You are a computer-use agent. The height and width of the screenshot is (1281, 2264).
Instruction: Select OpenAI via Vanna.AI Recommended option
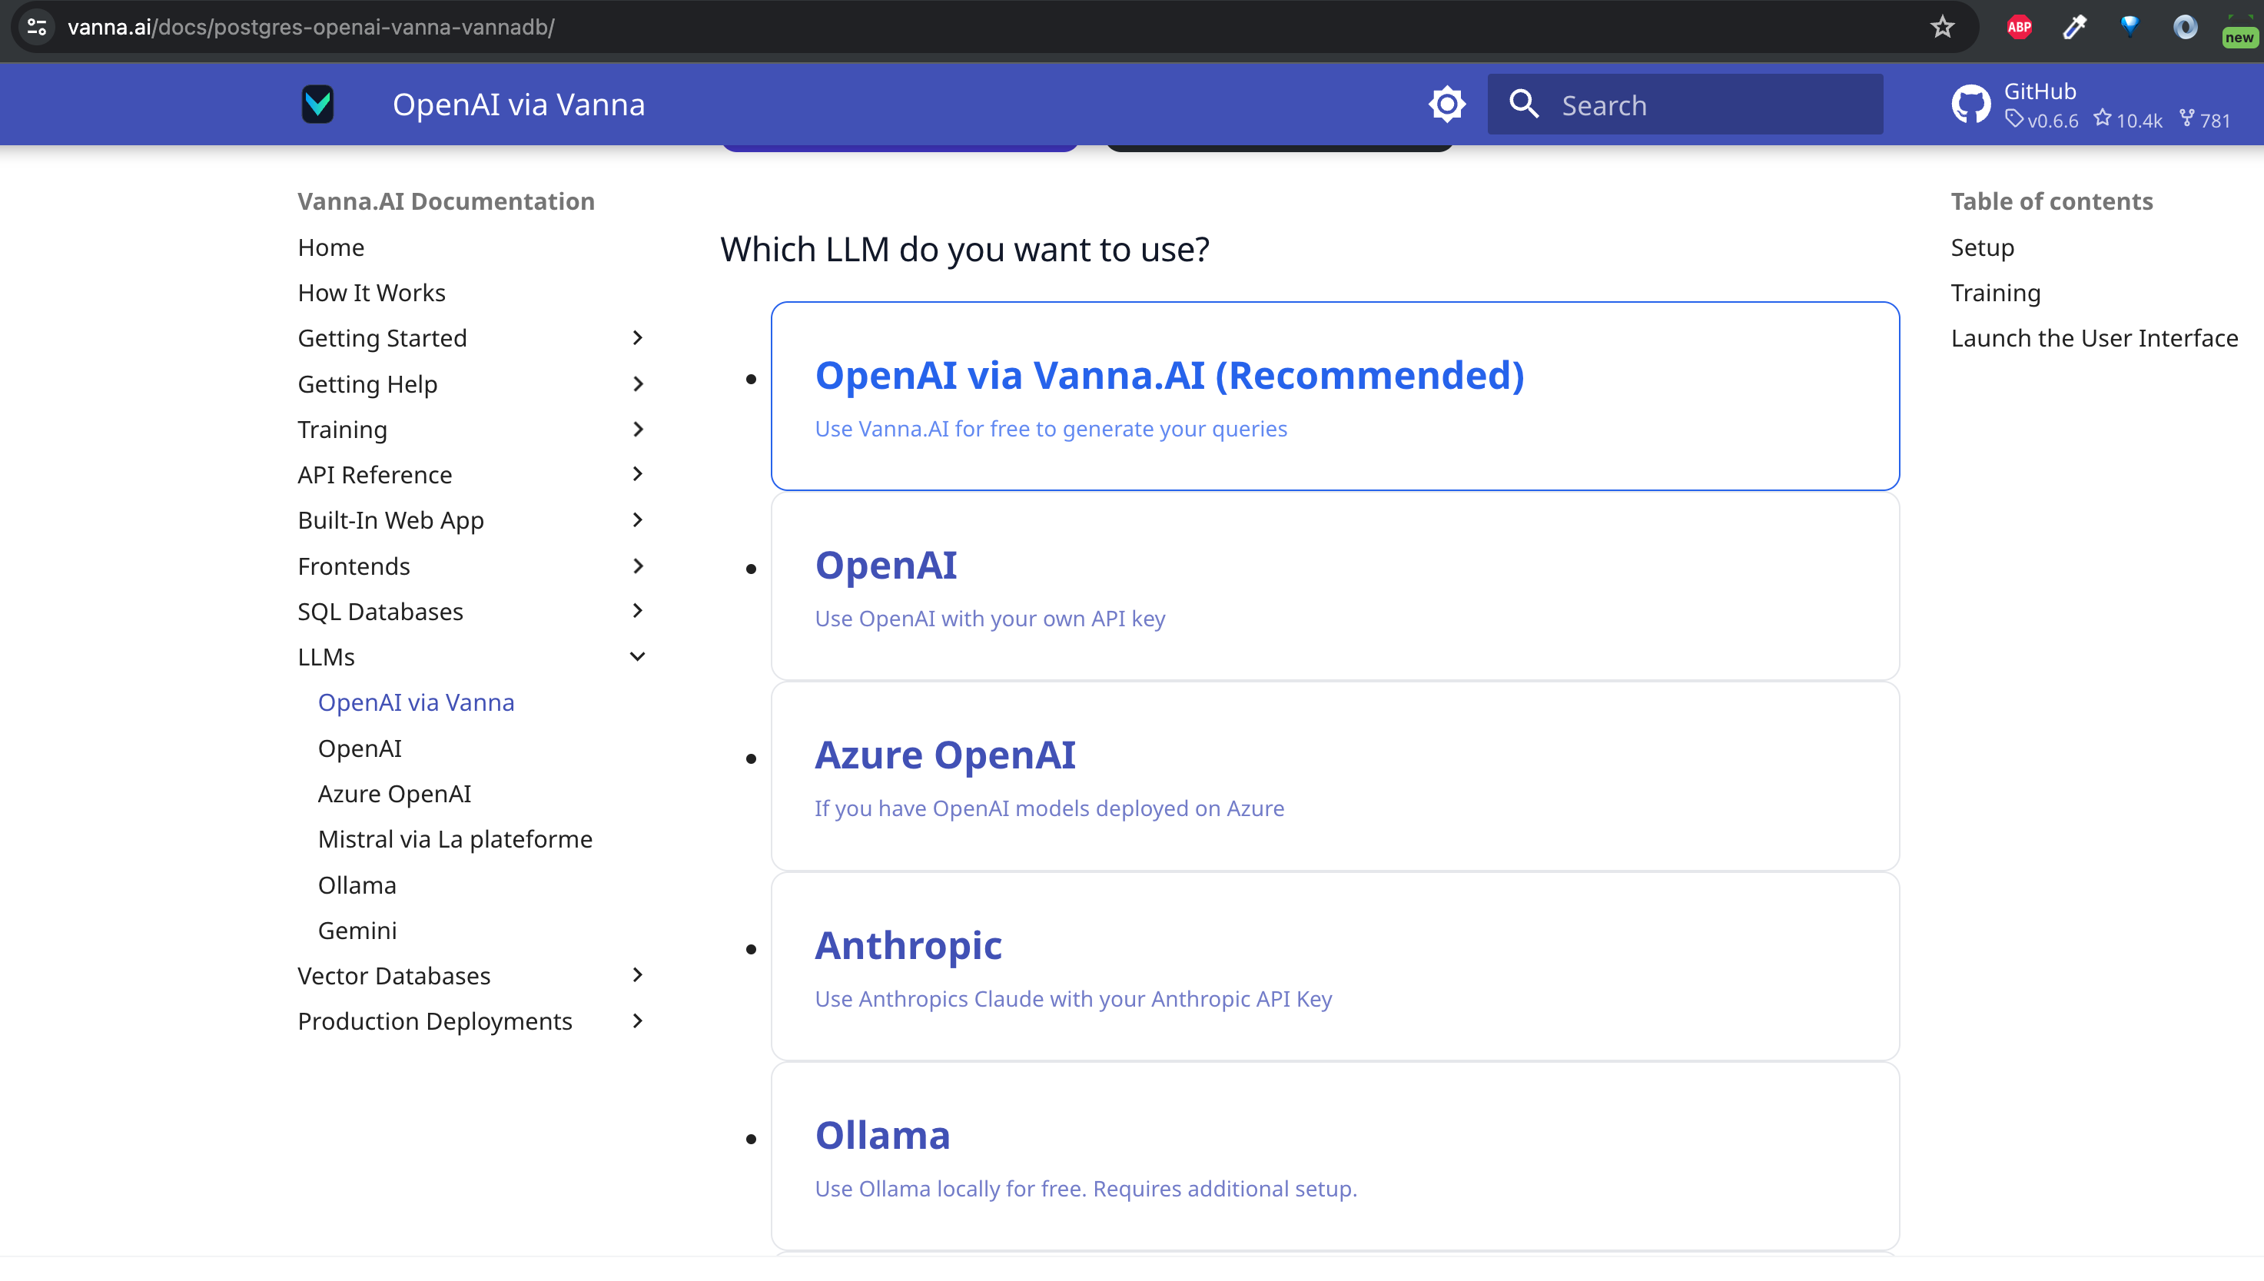click(1169, 376)
